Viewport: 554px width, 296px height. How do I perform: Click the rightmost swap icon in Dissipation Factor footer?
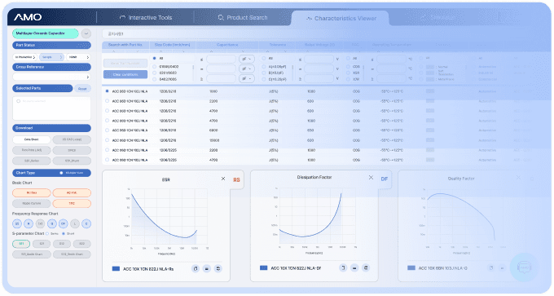[366, 267]
